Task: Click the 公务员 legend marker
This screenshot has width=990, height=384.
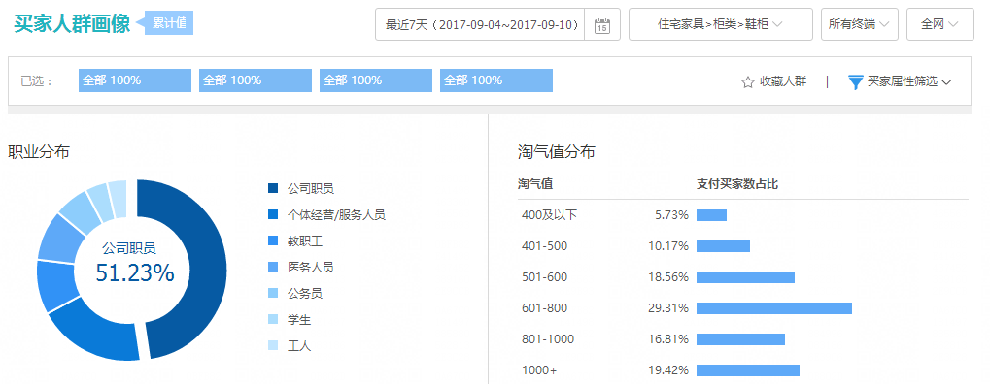Action: coord(273,293)
